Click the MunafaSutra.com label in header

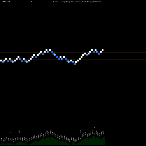point(94,2)
